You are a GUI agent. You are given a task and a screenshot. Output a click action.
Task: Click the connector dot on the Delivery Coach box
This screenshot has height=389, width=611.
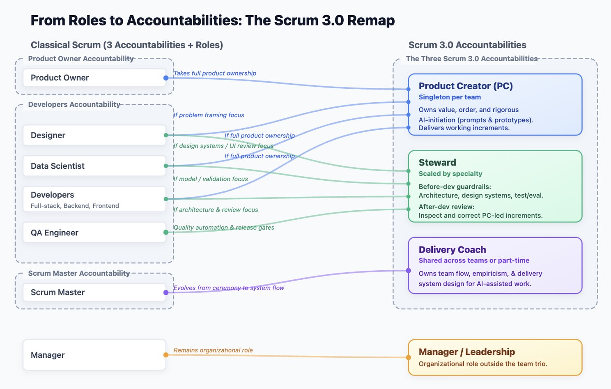[408, 271]
